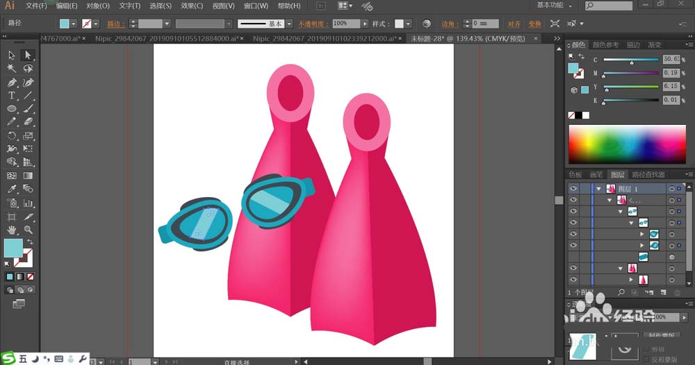Viewport: 695px width, 365px height.
Task: Create new layer in Layers panel
Action: pyautogui.click(x=664, y=292)
